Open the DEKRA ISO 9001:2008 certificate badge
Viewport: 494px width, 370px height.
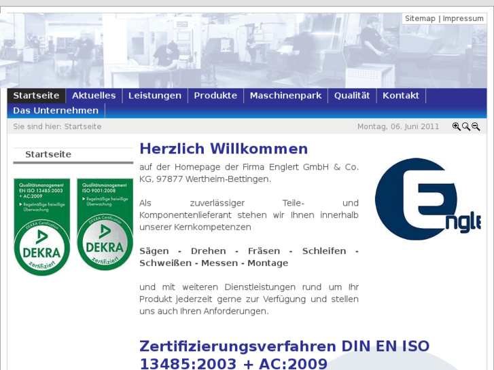click(105, 224)
